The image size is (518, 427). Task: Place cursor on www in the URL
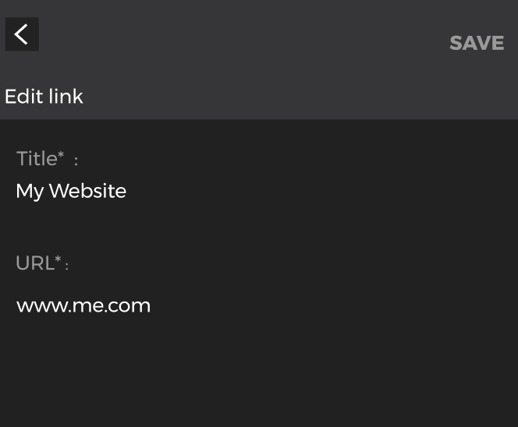tap(43, 306)
